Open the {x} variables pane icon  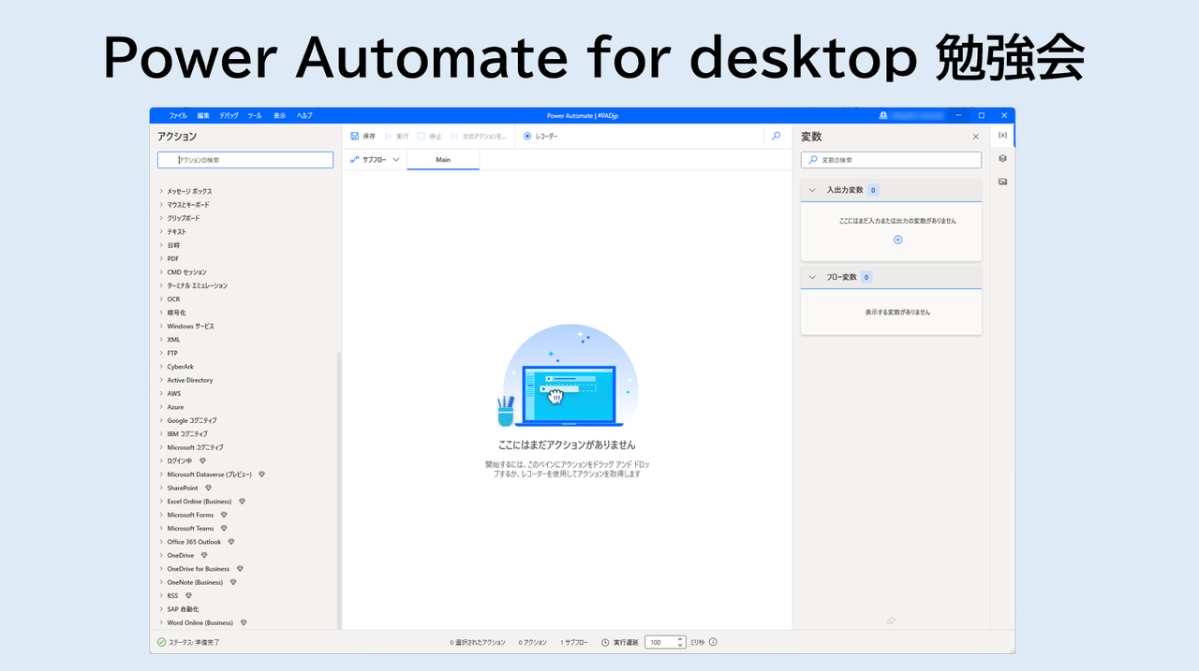point(1001,135)
